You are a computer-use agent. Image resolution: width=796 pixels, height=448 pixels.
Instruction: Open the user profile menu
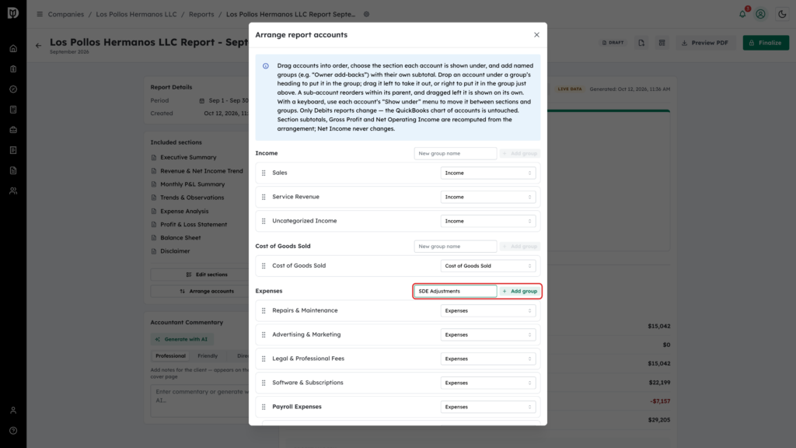(760, 14)
